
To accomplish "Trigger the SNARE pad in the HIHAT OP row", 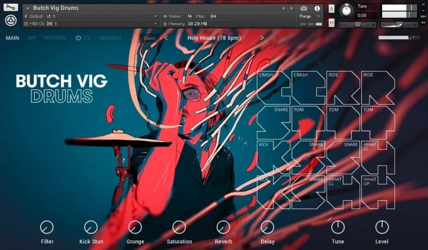I will [x=308, y=192].
